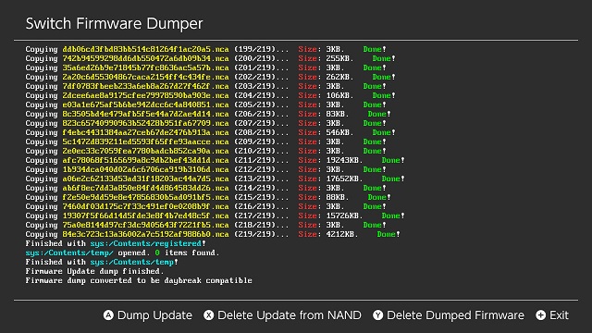
Task: Select the Delete Dumped Firmware label
Action: [456, 315]
